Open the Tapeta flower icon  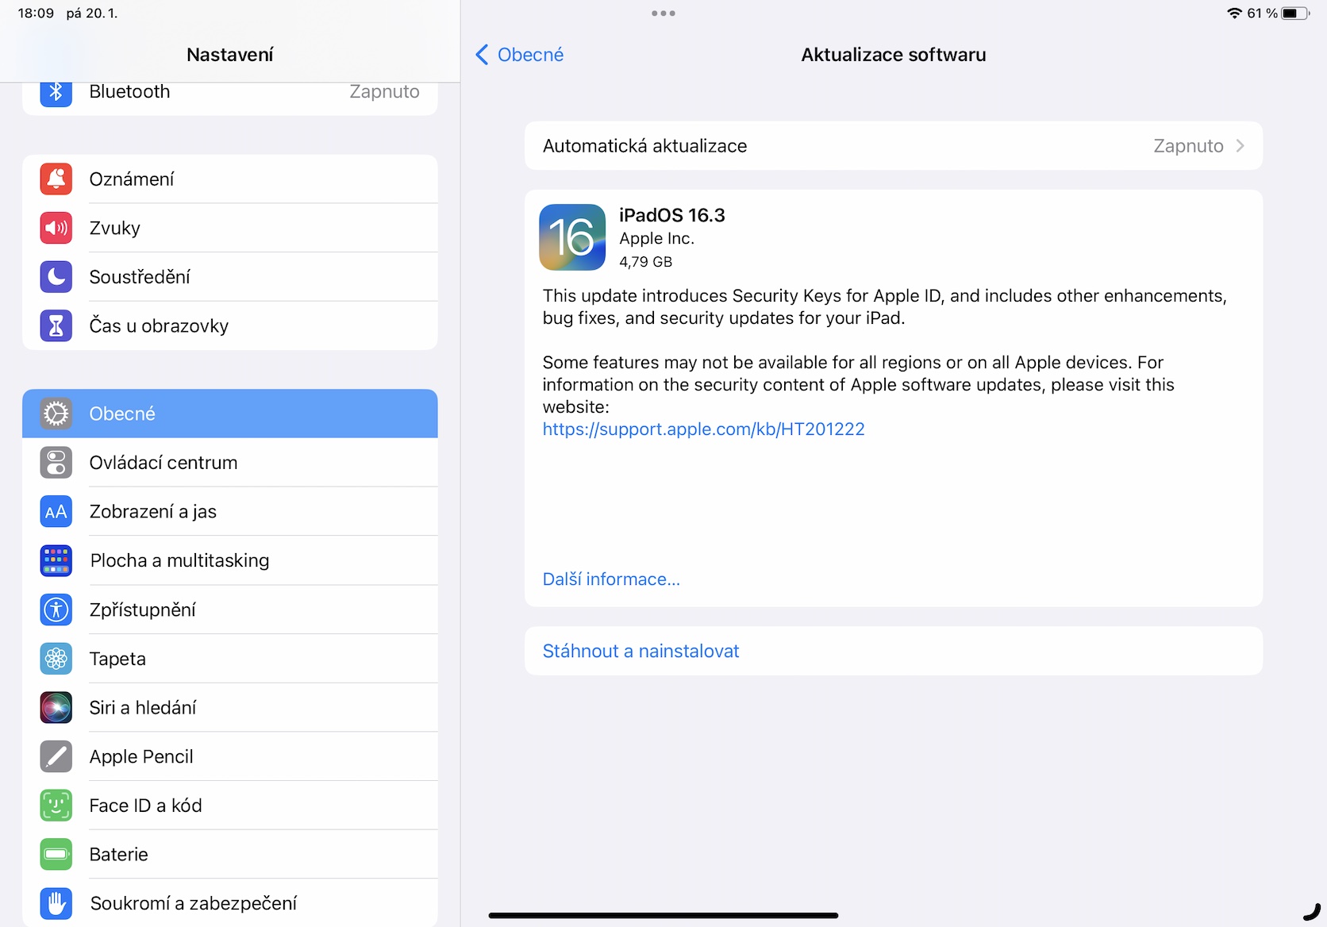click(x=56, y=659)
